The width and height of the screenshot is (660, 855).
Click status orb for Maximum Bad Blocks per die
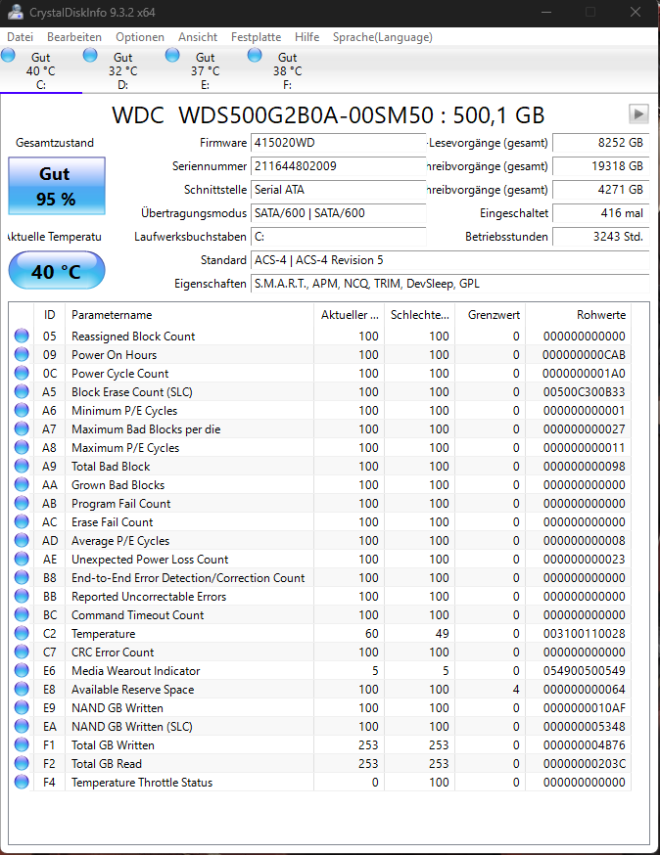(x=22, y=428)
